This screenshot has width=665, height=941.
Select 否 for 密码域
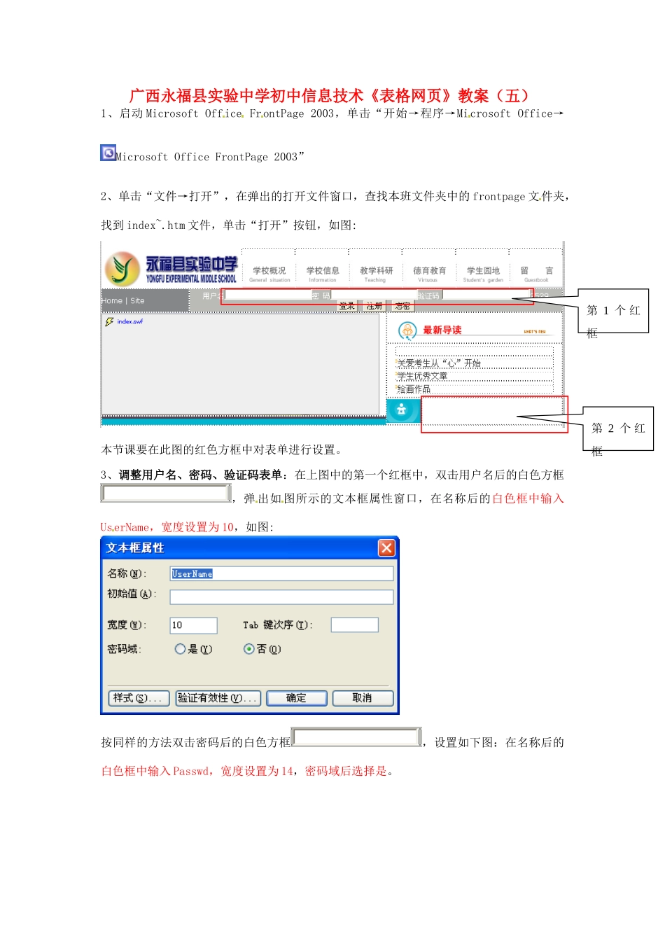[x=248, y=649]
